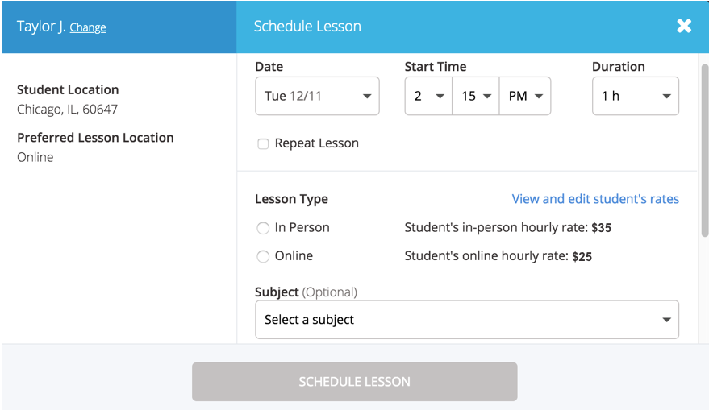Open View and edit student's rates link
This screenshot has width=709, height=410.
click(595, 199)
